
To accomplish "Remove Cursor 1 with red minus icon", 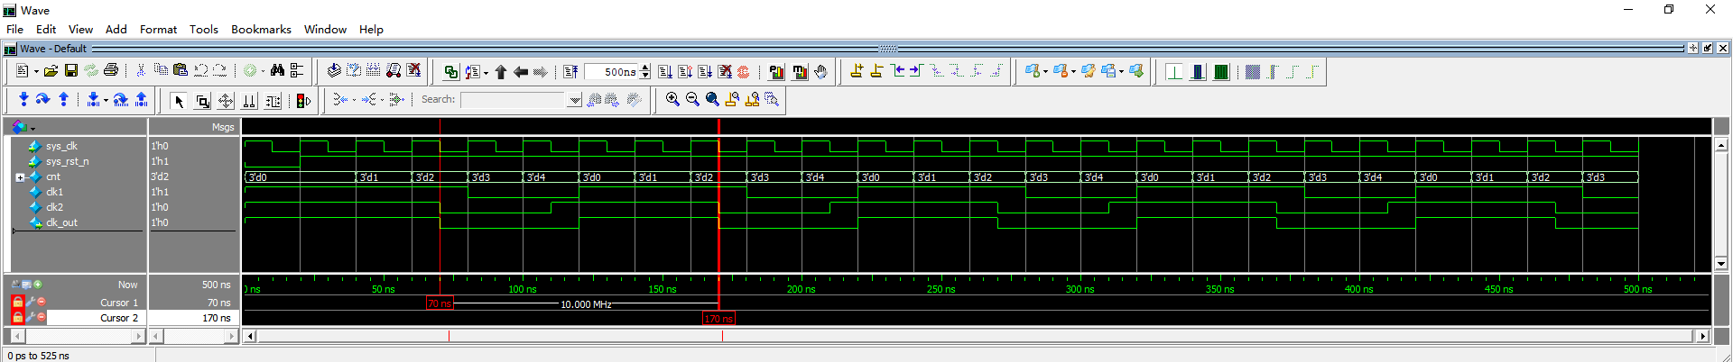I will 42,303.
